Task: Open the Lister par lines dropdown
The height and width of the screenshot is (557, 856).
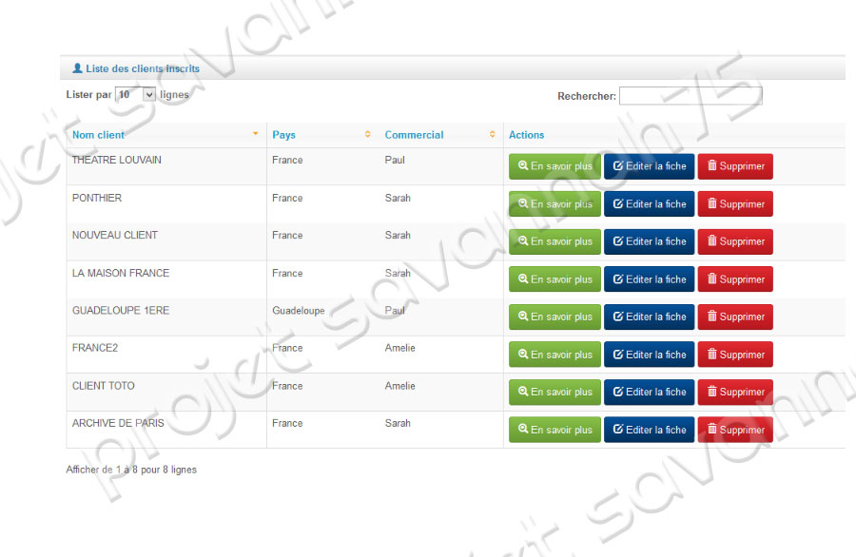Action: 135,95
